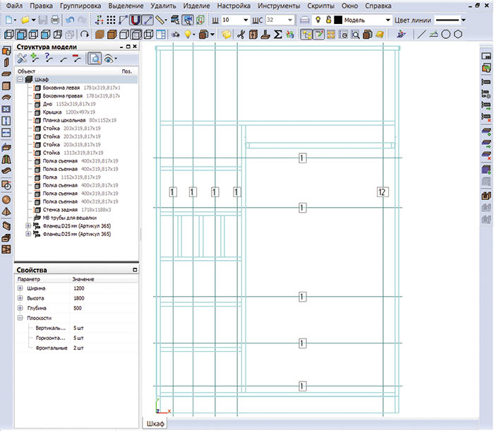The image size is (494, 431).
Task: Toggle the eye visibility button in structure panel
Action: coord(110,59)
